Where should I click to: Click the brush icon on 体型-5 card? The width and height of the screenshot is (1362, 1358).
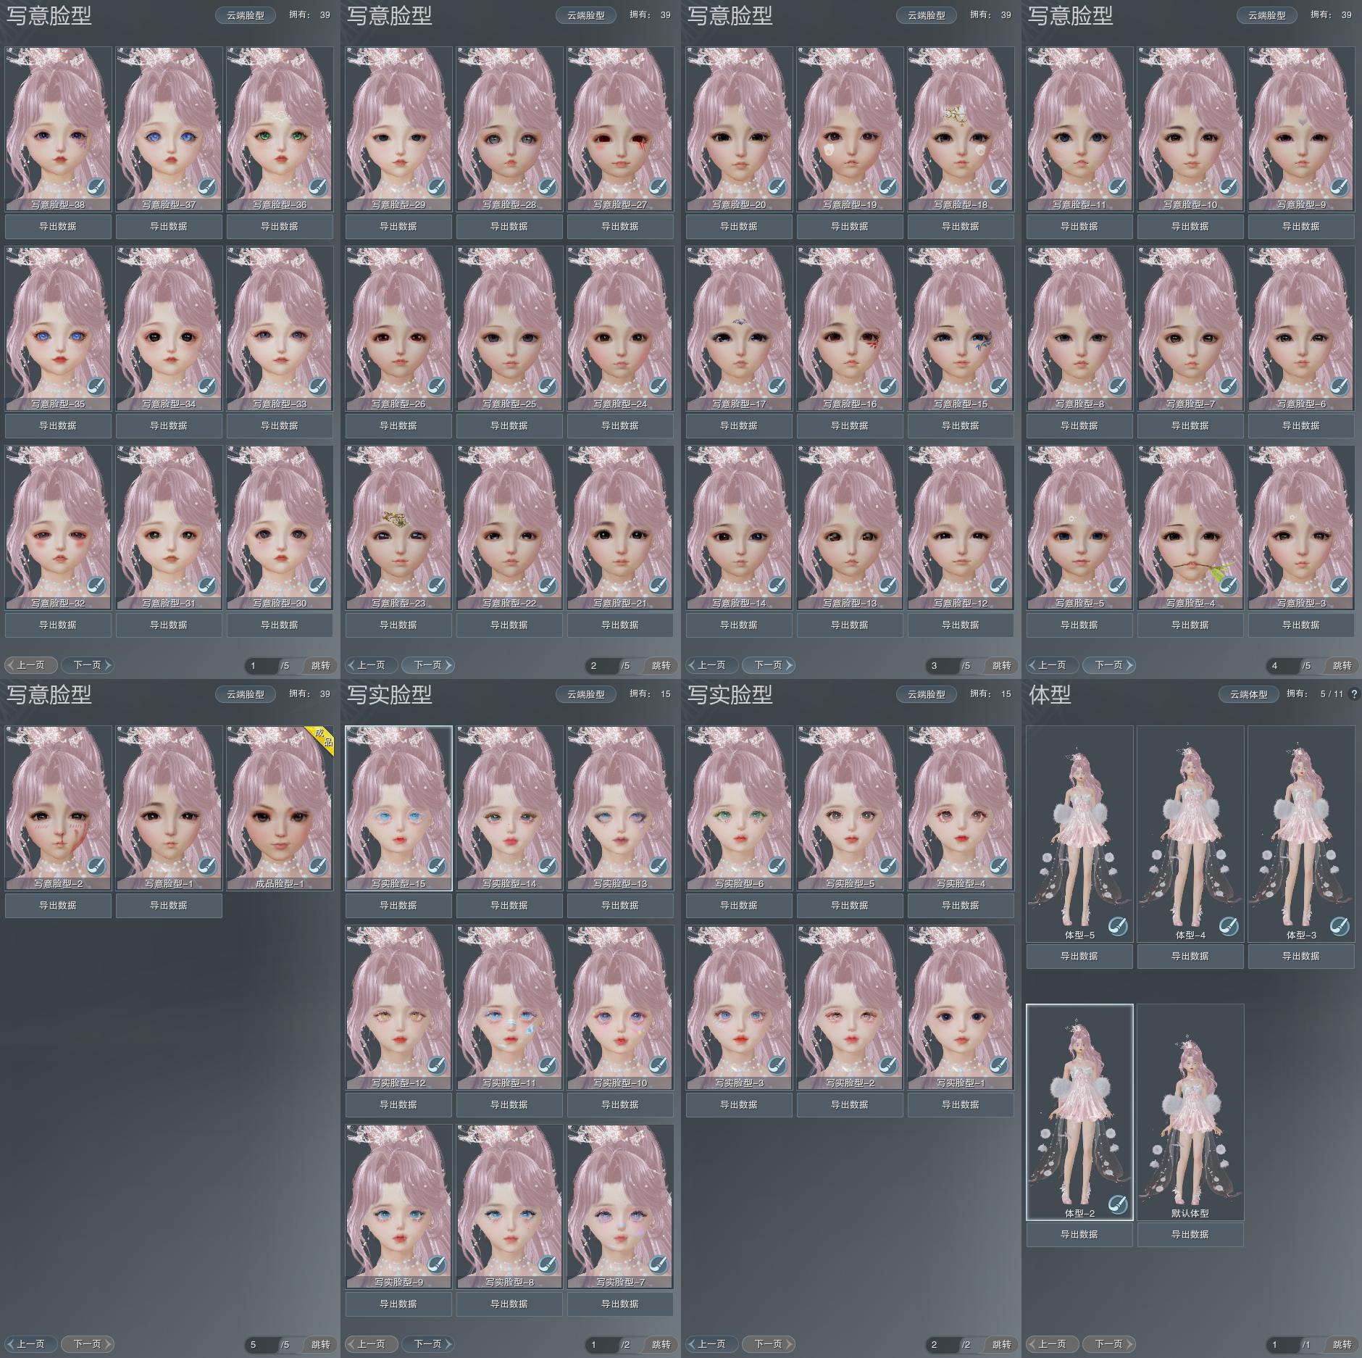coord(1118,926)
